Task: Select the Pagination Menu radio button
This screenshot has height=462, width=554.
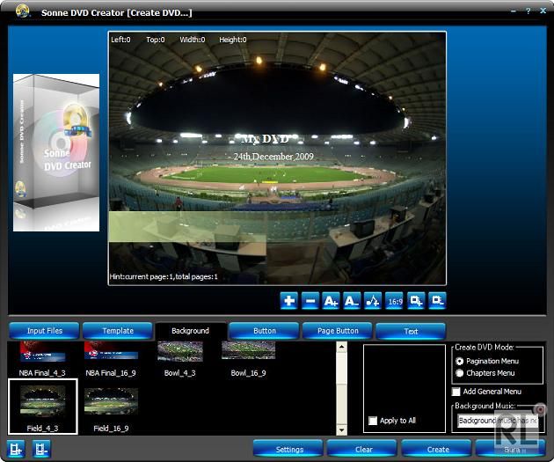Action: pos(459,362)
